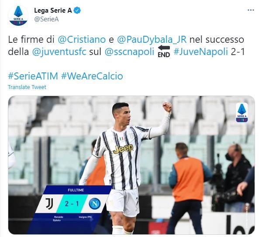Click the Juventus crest in scoreboard
The width and height of the screenshot is (262, 237).
(x=49, y=203)
